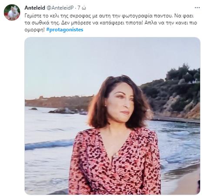Click the tweet's second line starting τα σωθικά
204x196 pixels.
111,23
